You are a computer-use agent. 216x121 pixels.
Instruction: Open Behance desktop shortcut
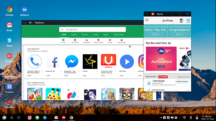click(x=25, y=11)
